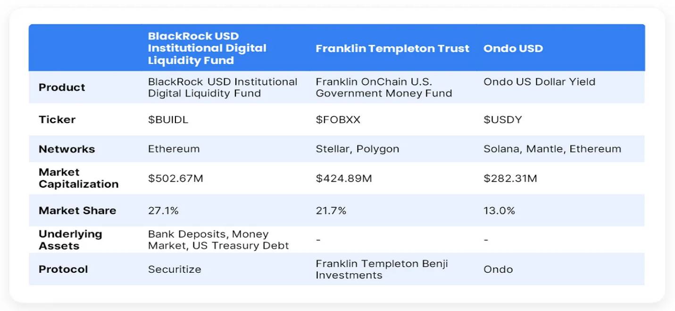Click the Networks row label
Image resolution: width=675 pixels, height=311 pixels.
click(x=67, y=149)
